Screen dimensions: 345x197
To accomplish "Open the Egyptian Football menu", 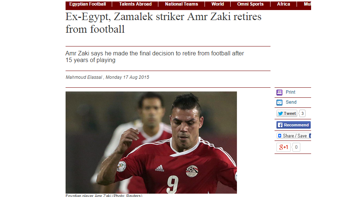I will (x=88, y=4).
